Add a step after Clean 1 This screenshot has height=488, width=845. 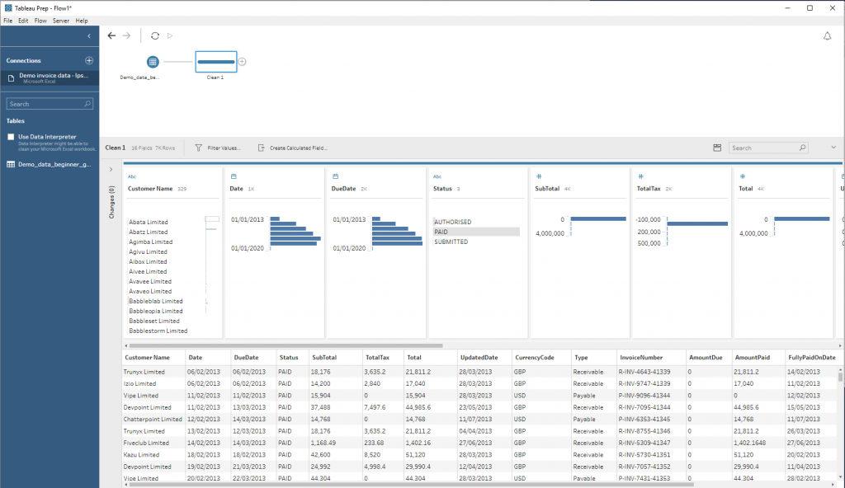(x=242, y=61)
